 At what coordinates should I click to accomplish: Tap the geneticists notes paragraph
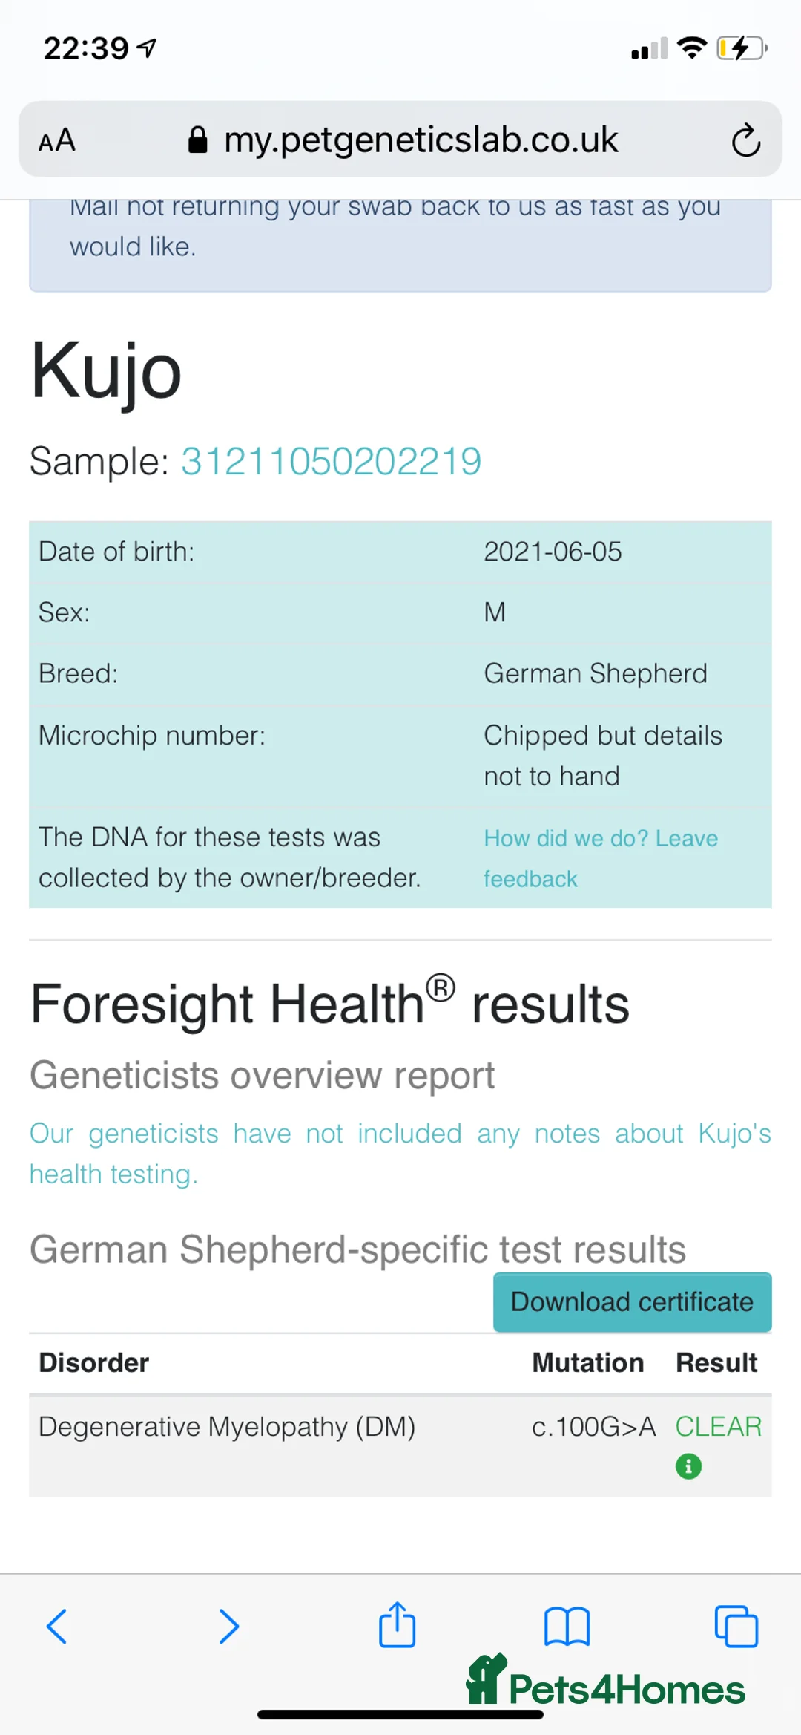(x=400, y=1154)
